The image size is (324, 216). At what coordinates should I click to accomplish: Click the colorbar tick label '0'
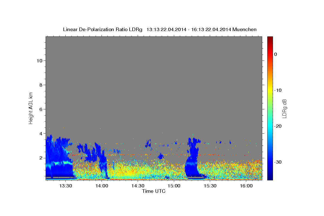pos(276,54)
